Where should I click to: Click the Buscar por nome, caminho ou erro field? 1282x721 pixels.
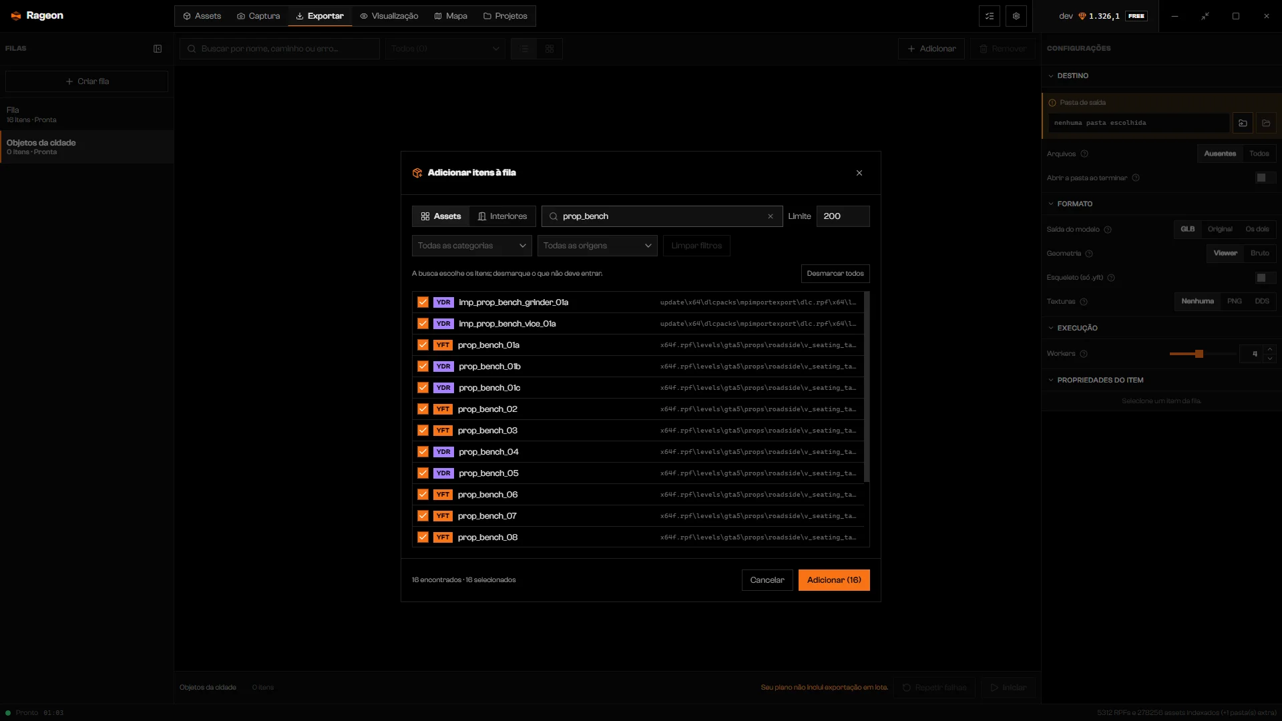(280, 49)
